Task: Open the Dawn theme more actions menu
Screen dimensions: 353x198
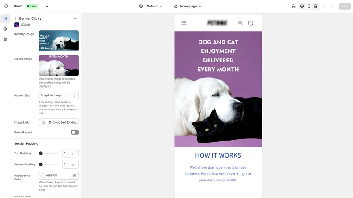Action: (x=46, y=6)
